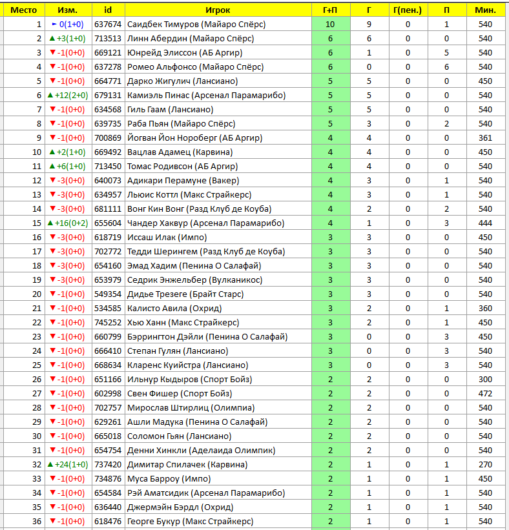
Task: Select Эмад Хадим player cell
Action: (218, 266)
